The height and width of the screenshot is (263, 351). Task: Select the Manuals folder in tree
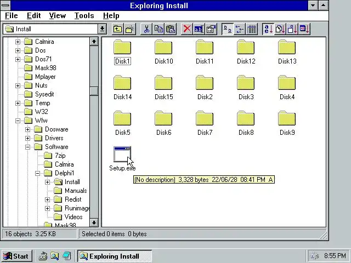pyautogui.click(x=70, y=191)
